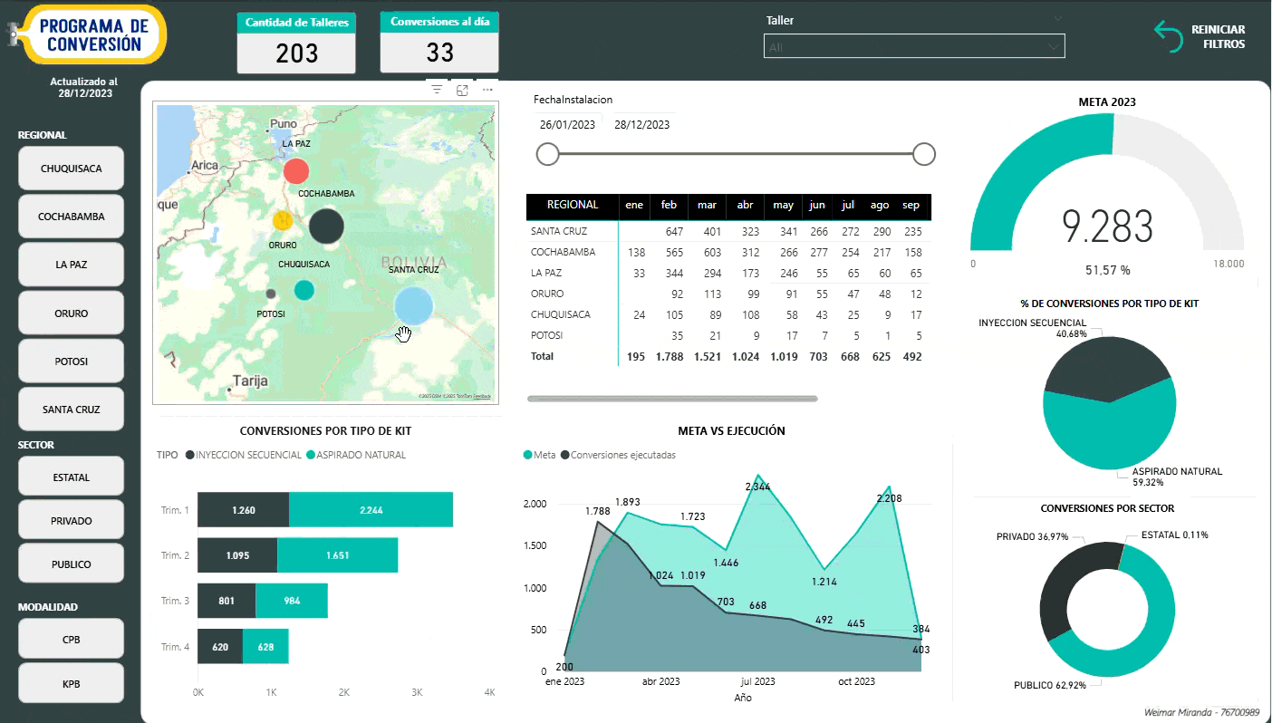Click the Cantidad de Talleres card 203
Image resolution: width=1272 pixels, height=723 pixels.
coord(297,43)
